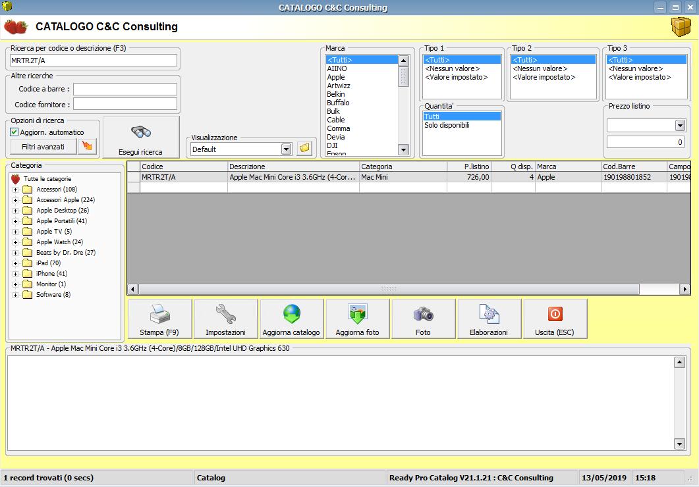Expand the Apple Portatili (41) category

[x=16, y=221]
